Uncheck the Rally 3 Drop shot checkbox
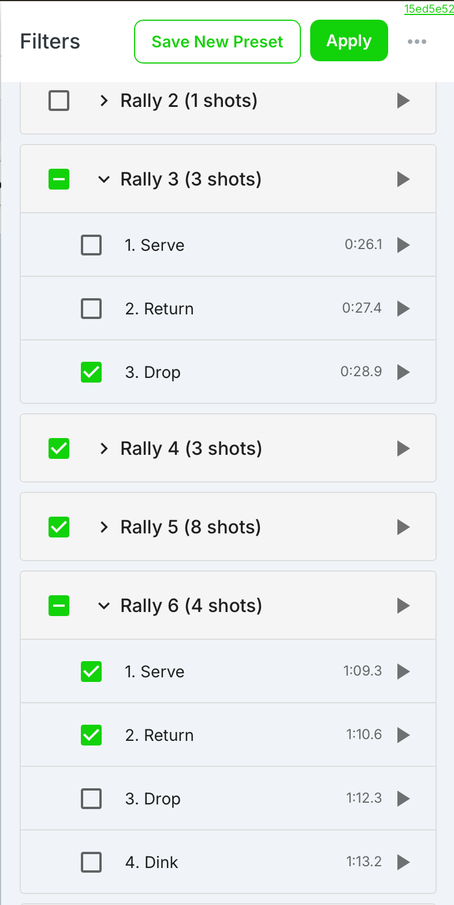454x905 pixels. tap(91, 372)
